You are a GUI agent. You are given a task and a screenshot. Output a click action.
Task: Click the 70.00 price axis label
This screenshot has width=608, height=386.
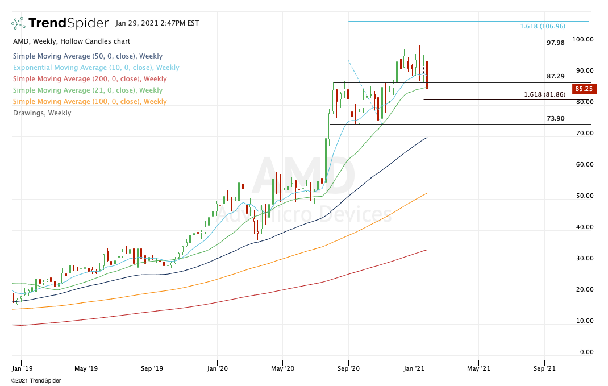click(585, 133)
